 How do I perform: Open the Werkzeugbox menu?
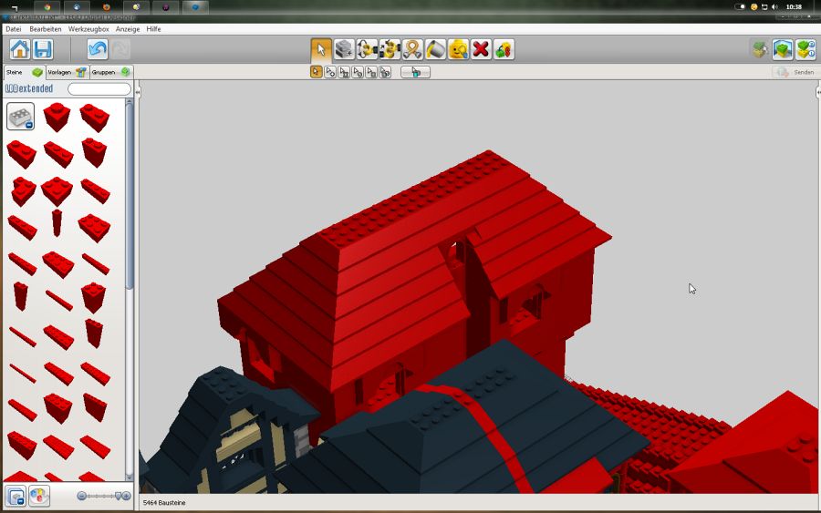[89, 29]
